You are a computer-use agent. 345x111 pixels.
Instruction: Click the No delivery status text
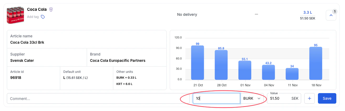187,14
